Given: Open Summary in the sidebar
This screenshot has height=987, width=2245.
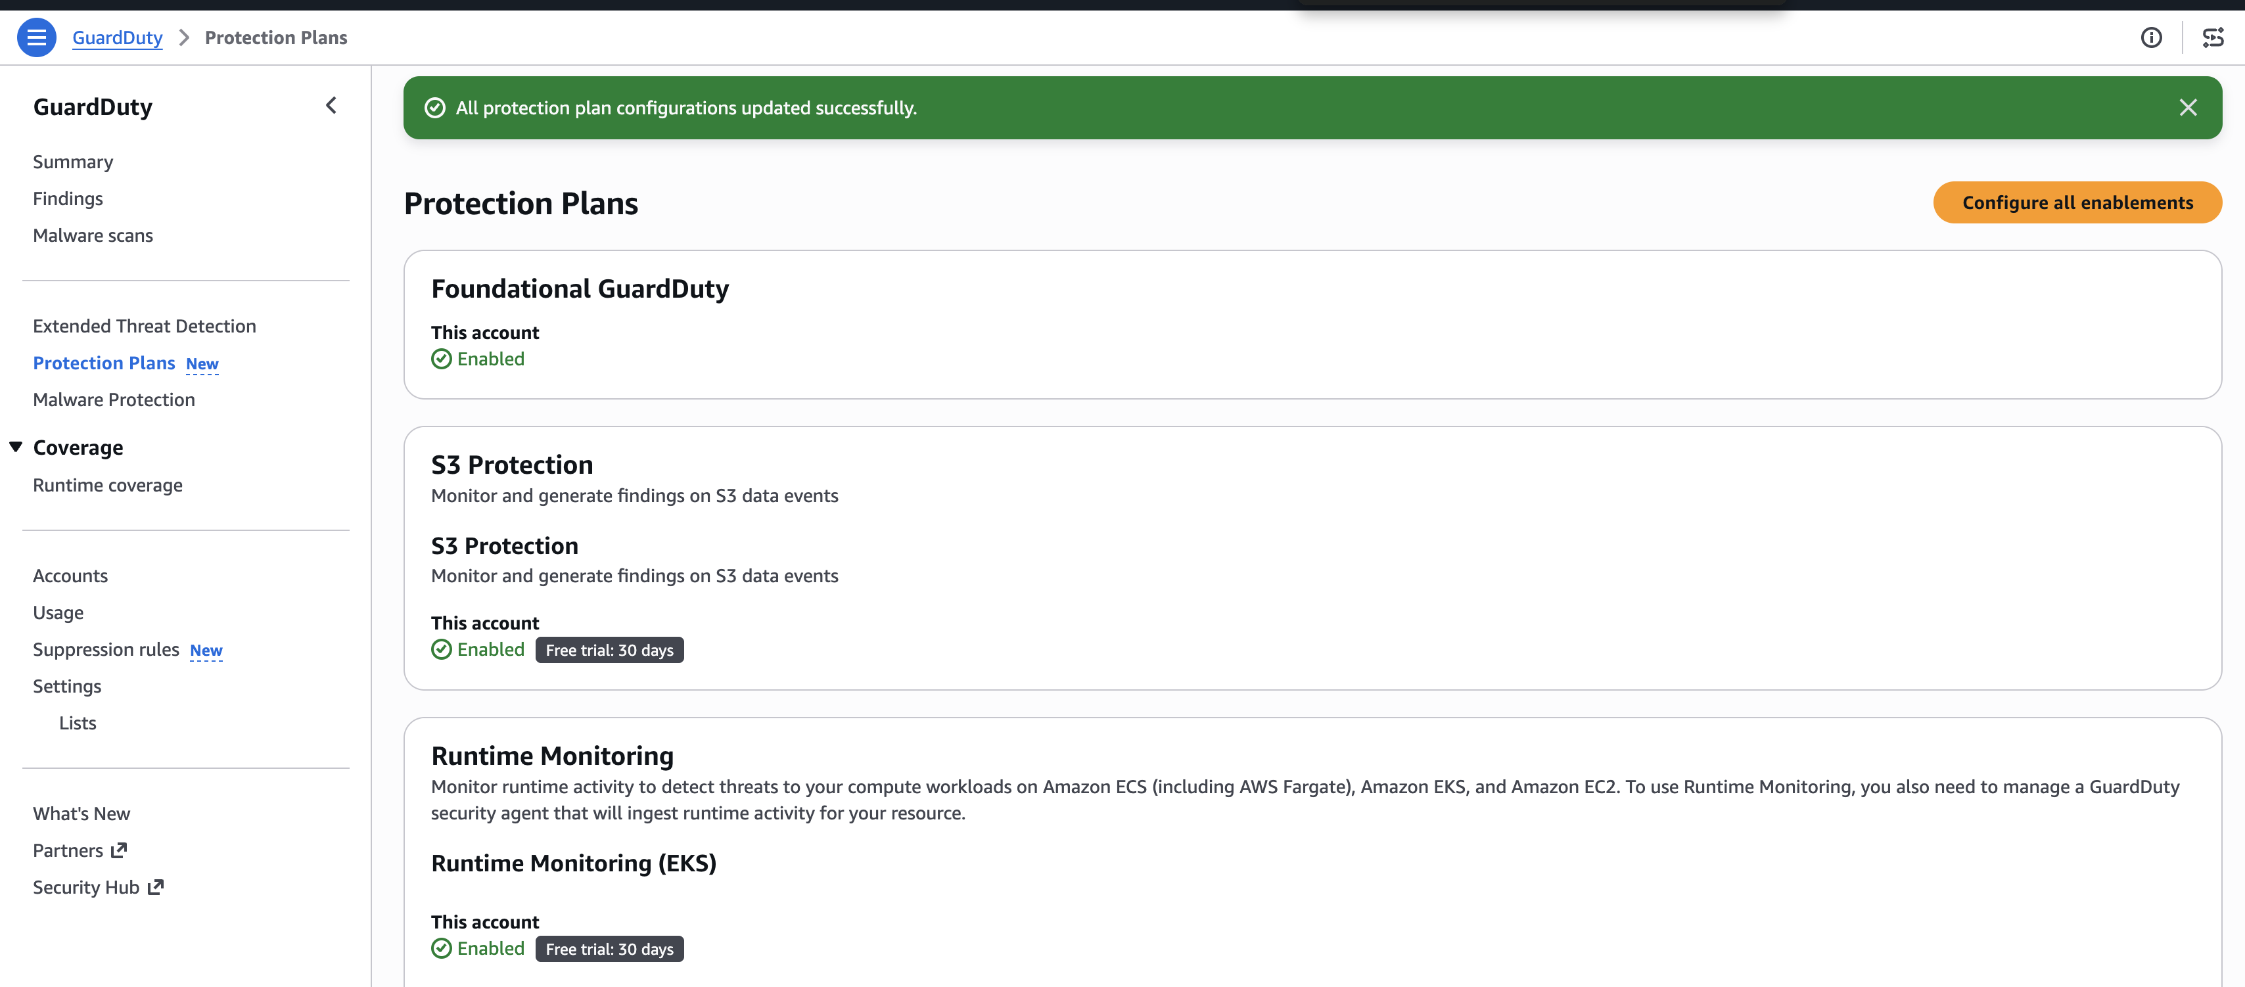Looking at the screenshot, I should [x=73, y=162].
